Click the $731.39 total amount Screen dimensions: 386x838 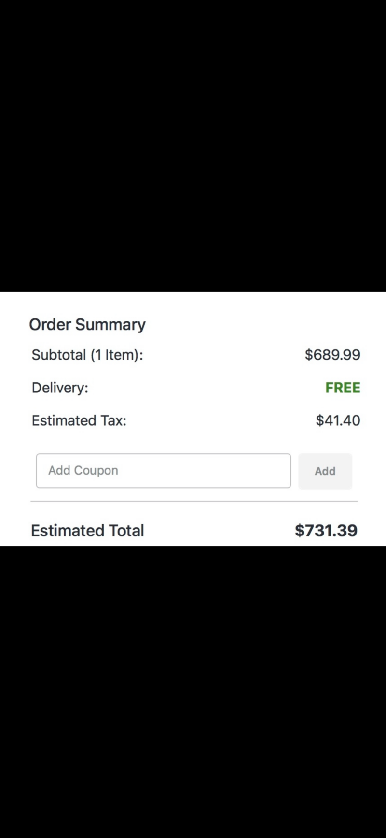(326, 531)
